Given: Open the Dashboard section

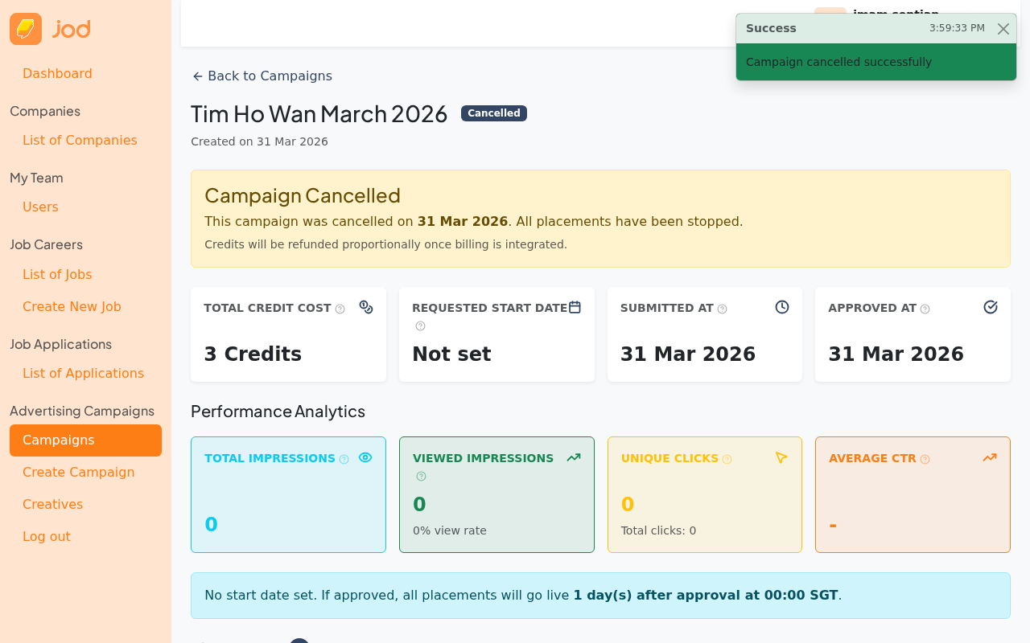Looking at the screenshot, I should click(57, 73).
